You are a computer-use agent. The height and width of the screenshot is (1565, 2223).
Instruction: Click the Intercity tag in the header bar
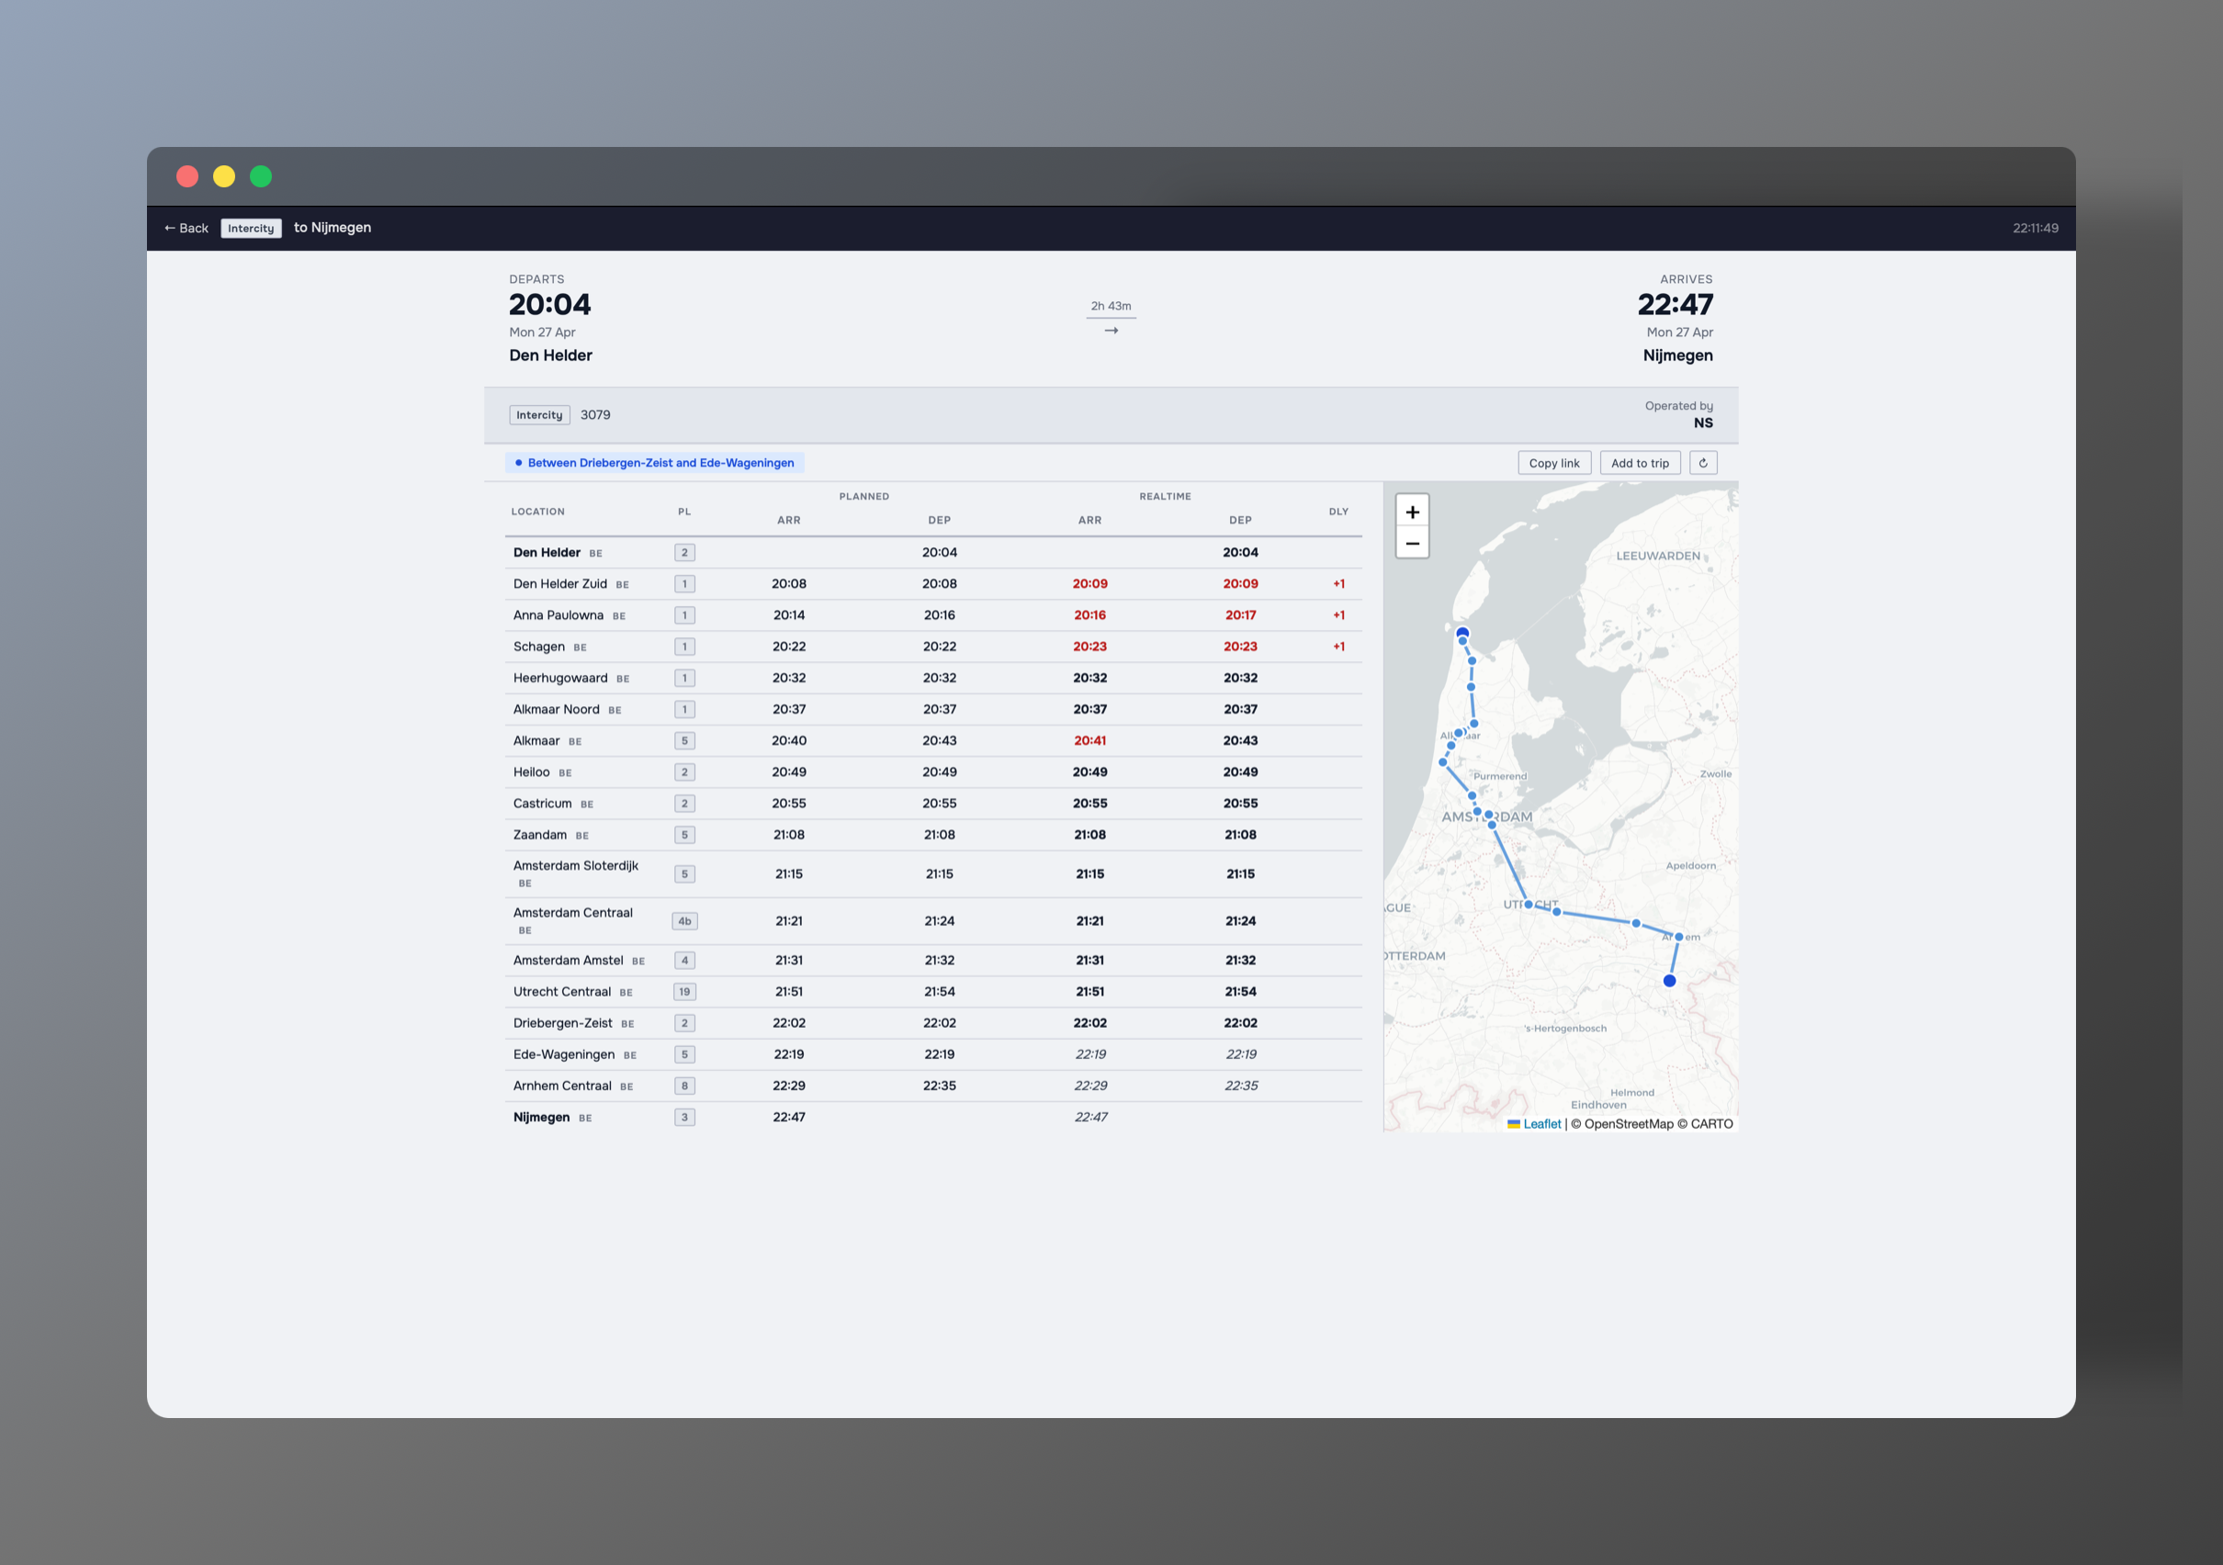coord(251,229)
